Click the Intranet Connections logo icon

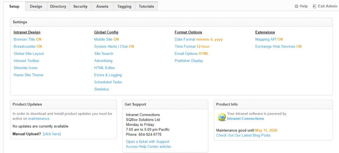pos(221,116)
